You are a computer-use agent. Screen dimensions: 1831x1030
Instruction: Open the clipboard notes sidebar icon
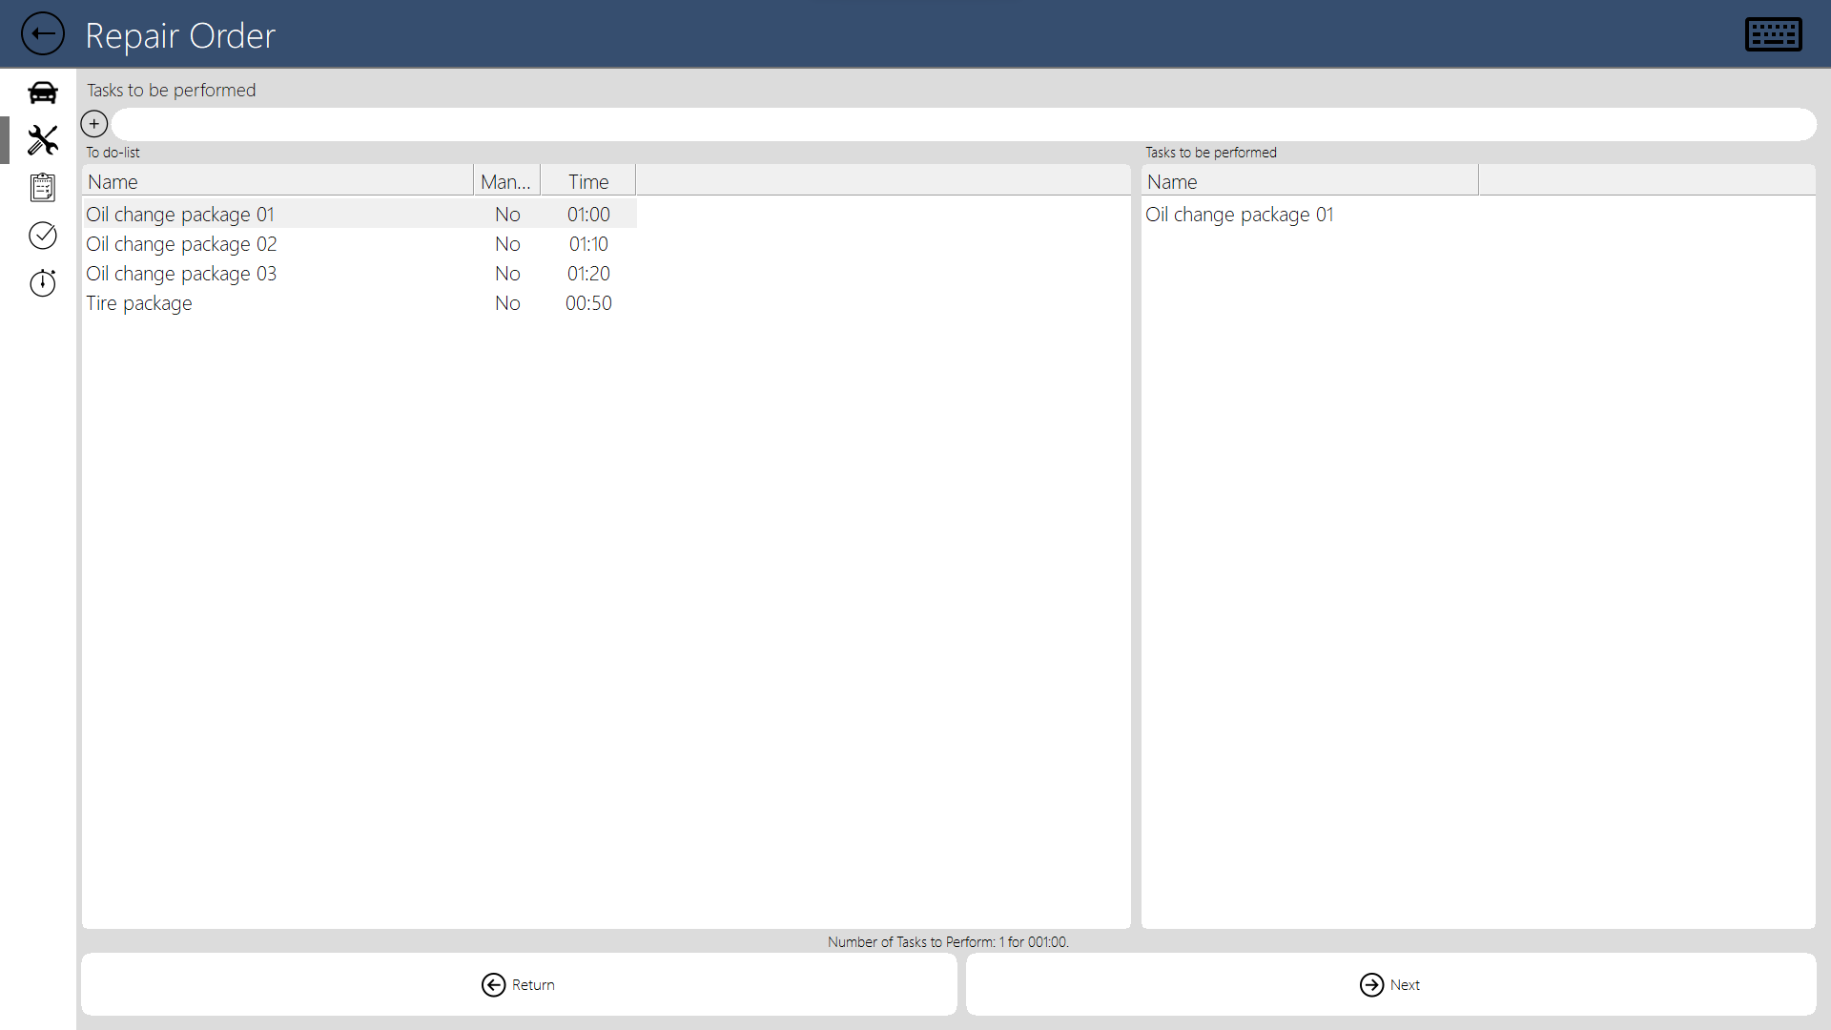[x=43, y=187]
